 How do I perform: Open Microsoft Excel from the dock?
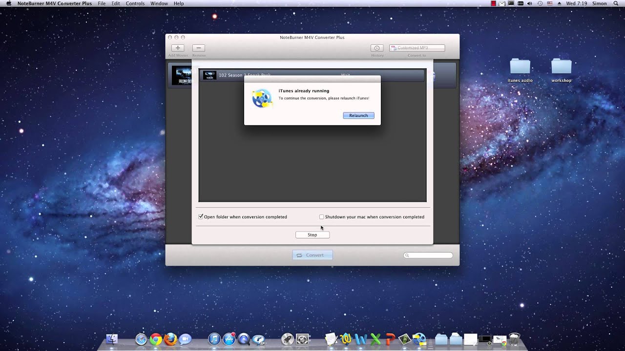tap(375, 339)
